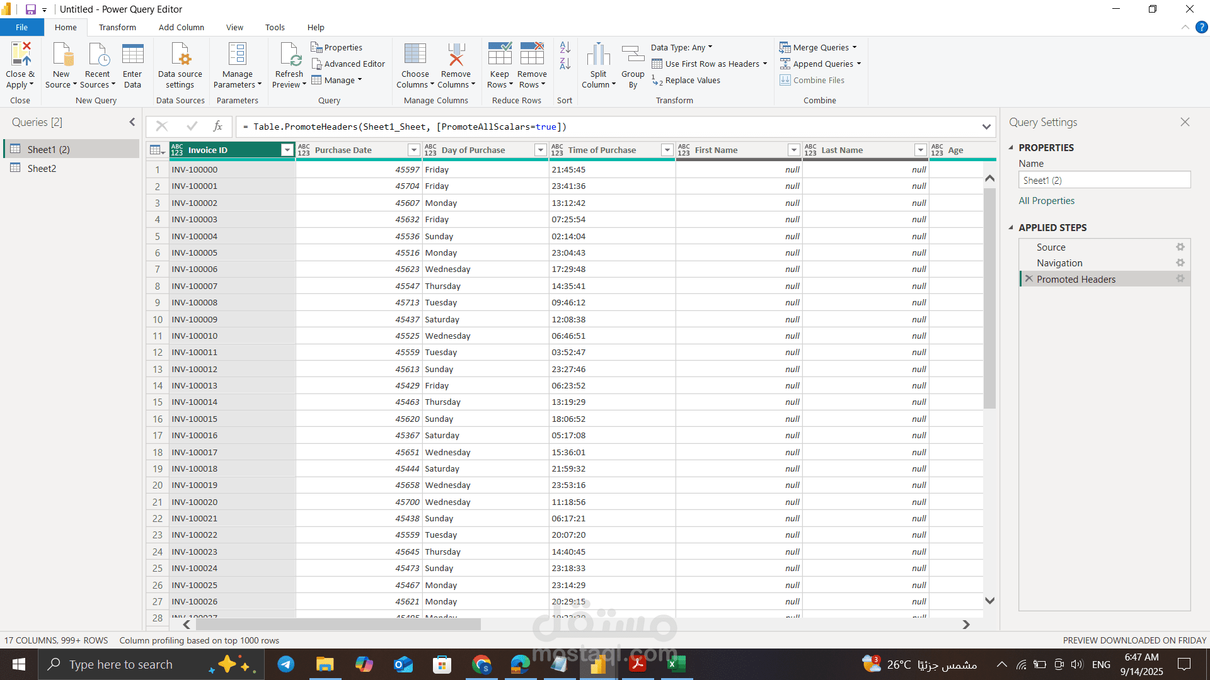Open the Data Type: Any dropdown
Screen dimensions: 1210x680
pos(681,47)
